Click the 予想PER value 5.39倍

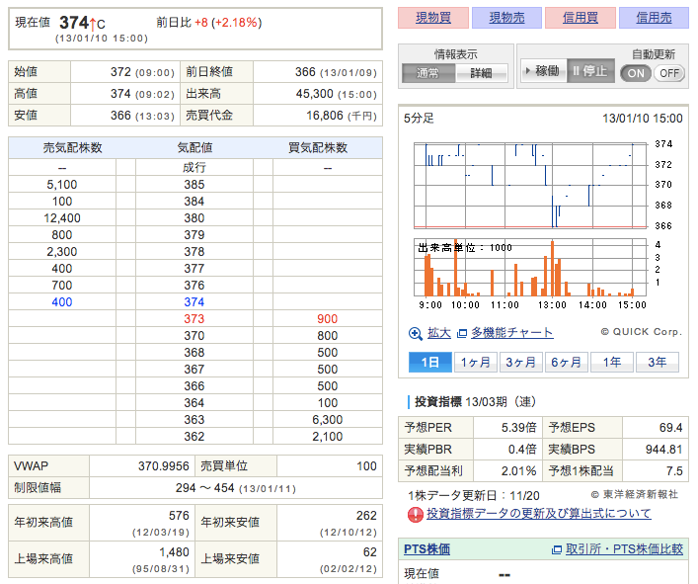pyautogui.click(x=518, y=428)
